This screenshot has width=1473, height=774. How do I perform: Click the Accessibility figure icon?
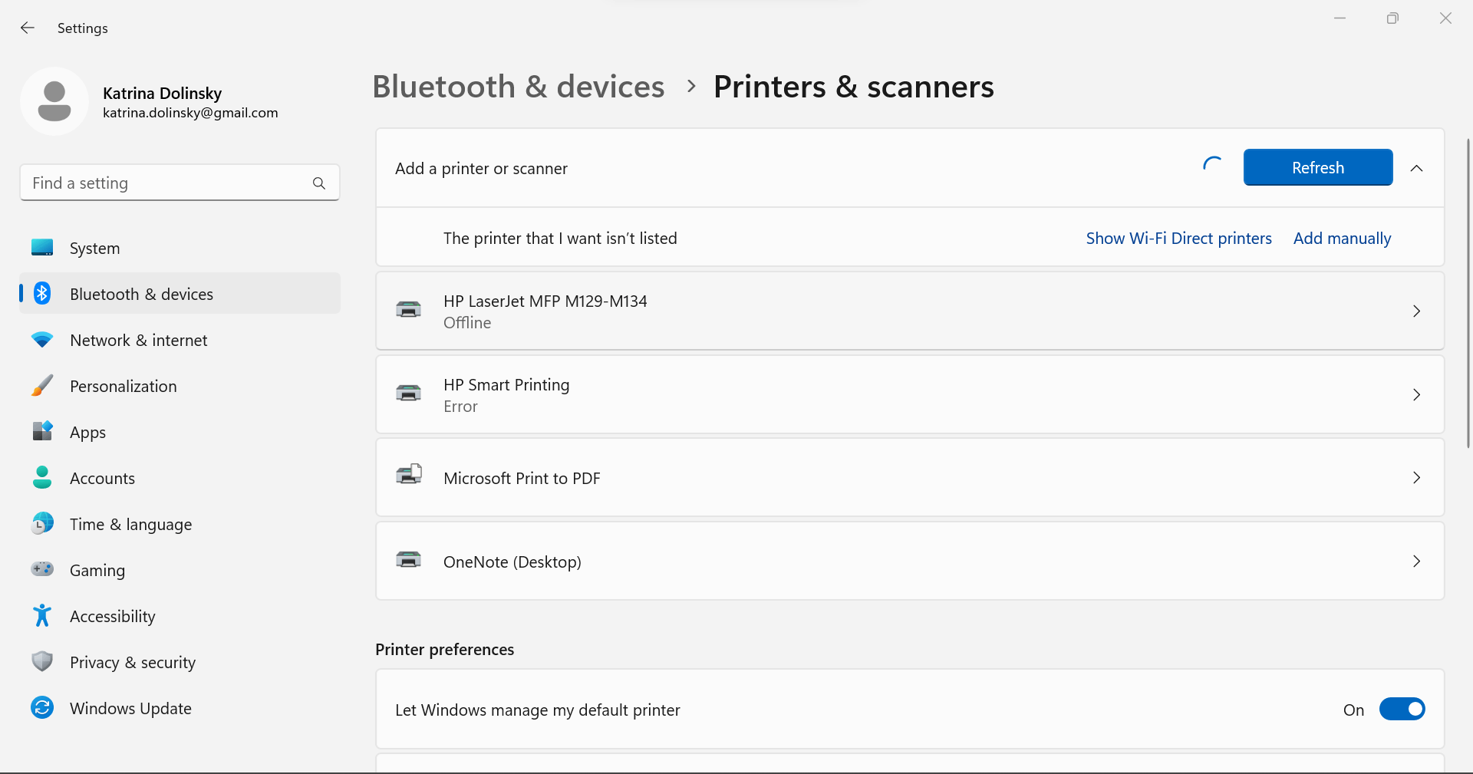click(x=42, y=615)
